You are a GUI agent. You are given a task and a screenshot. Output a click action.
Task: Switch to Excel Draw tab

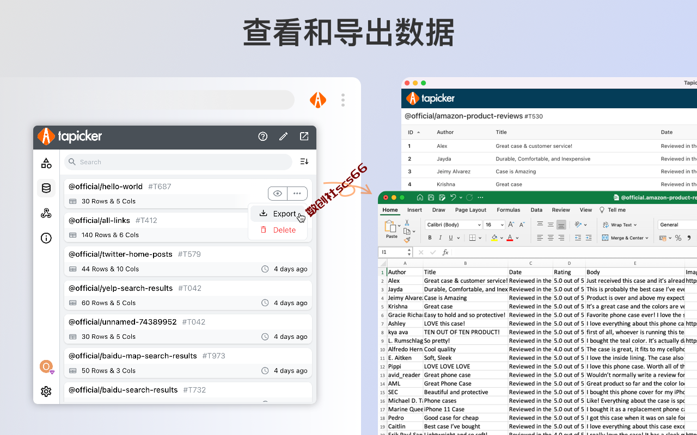[x=438, y=210]
